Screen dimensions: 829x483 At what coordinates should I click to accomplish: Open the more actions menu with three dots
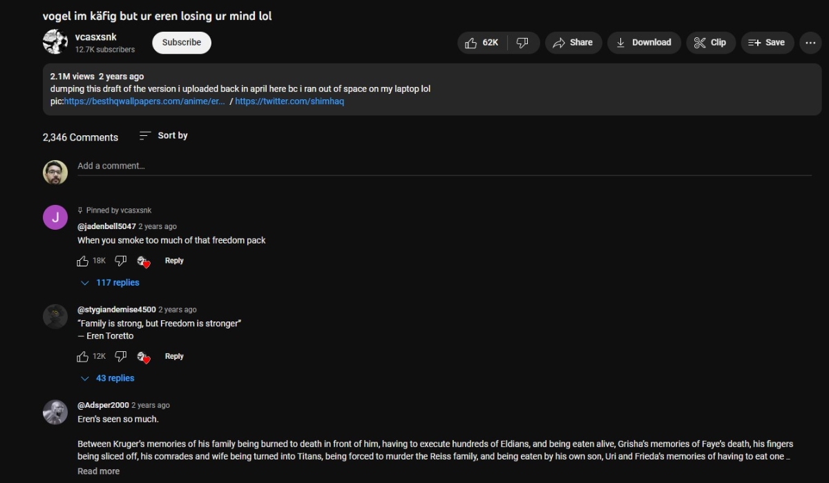tap(810, 42)
